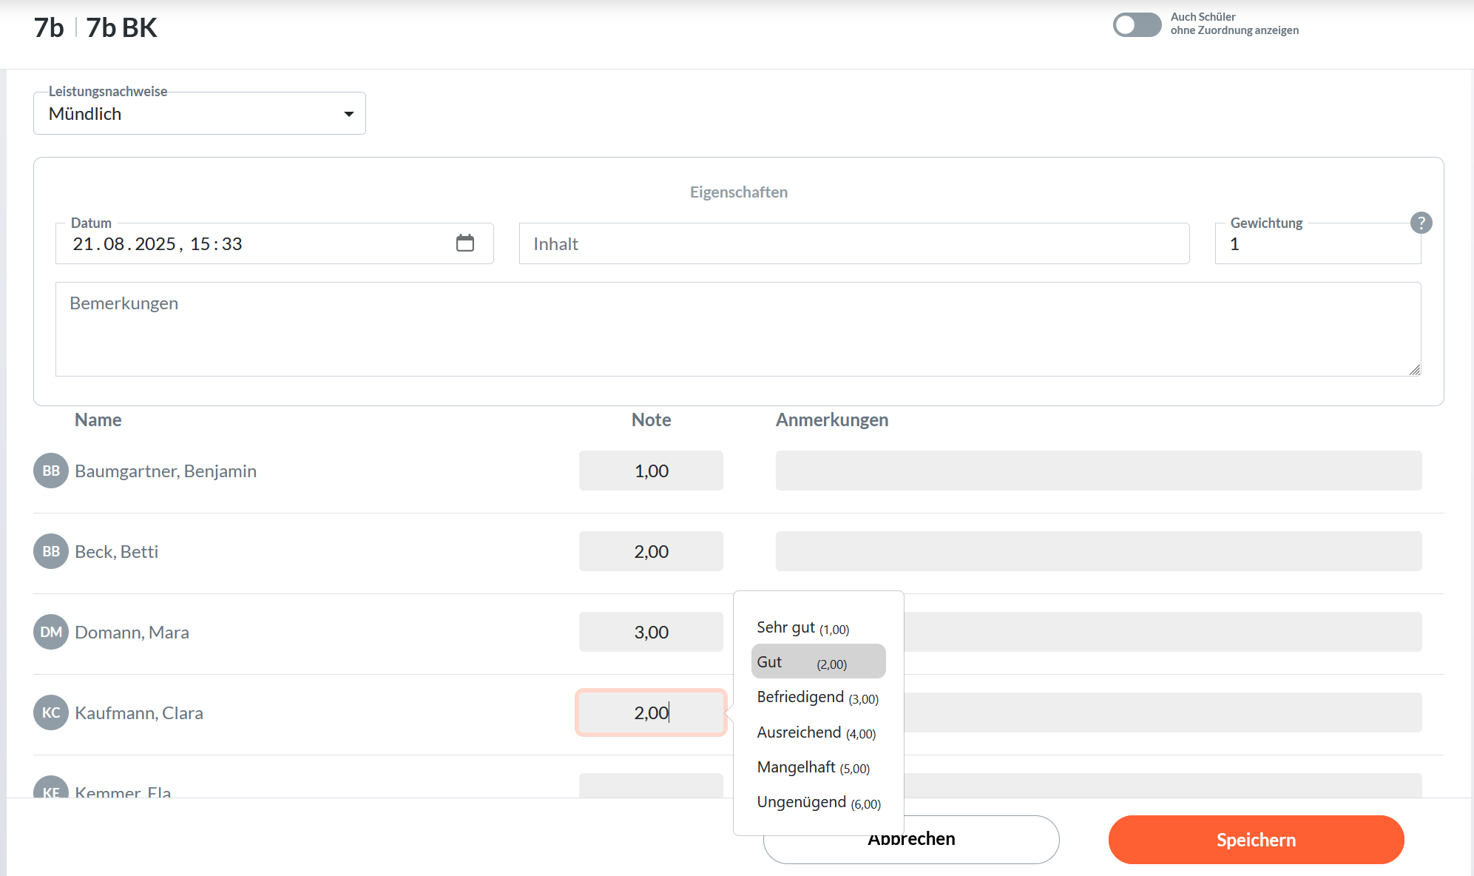The height and width of the screenshot is (876, 1474).
Task: Click the Gewichtung help question mark icon
Action: [1420, 223]
